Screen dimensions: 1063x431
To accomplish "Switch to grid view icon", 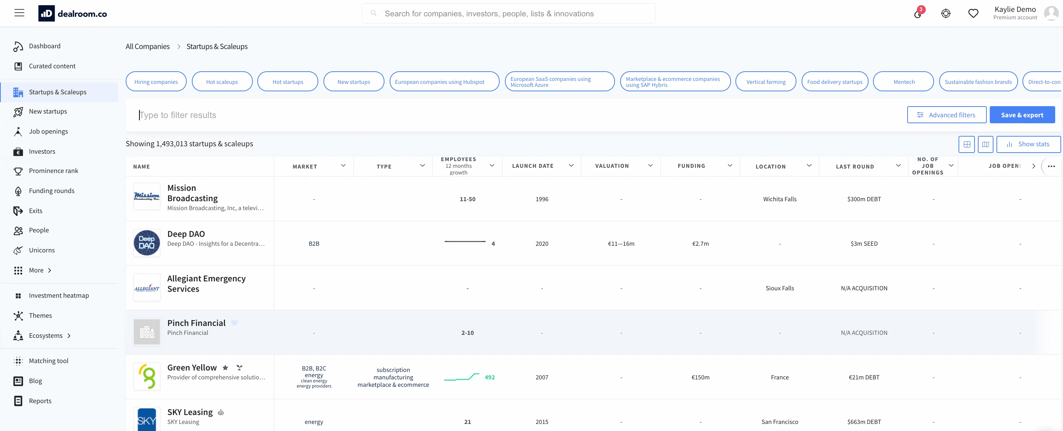I will (x=966, y=144).
